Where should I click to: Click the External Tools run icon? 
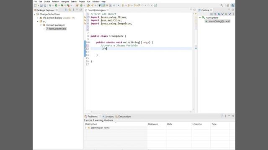68,5
